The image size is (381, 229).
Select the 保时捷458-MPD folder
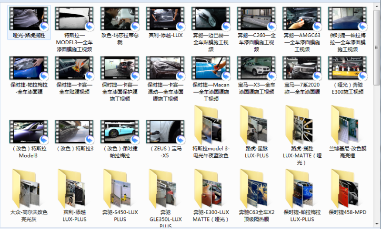pyautogui.click(x=344, y=189)
